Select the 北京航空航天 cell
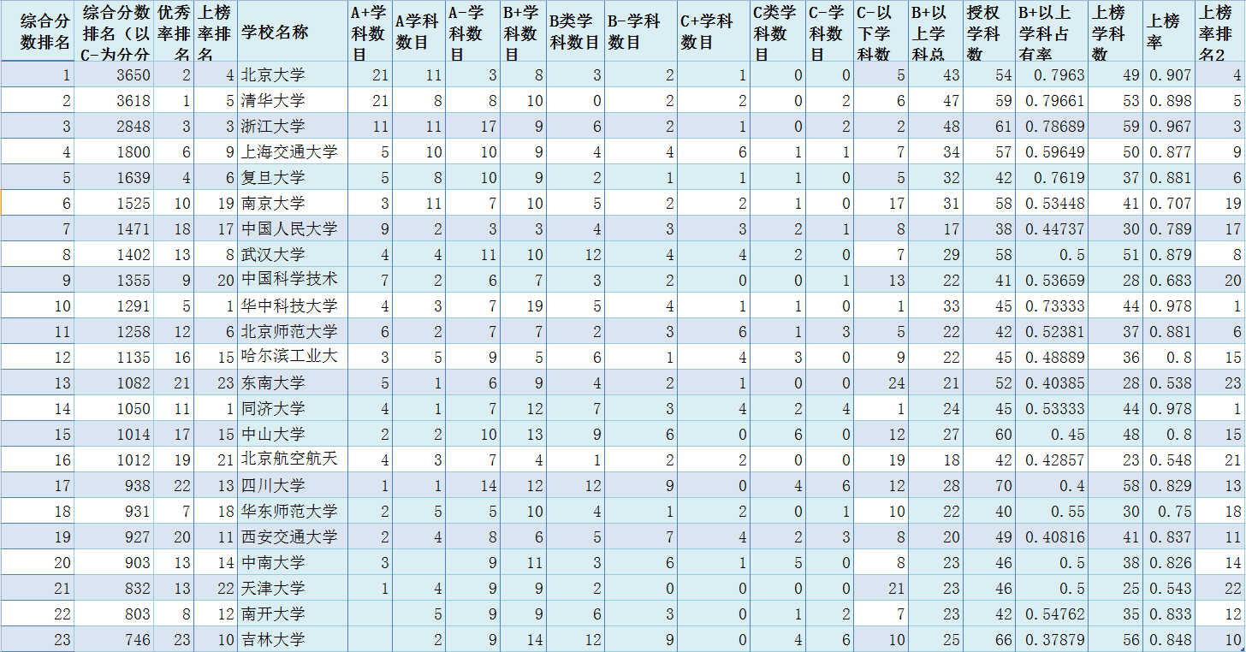Image resolution: width=1246 pixels, height=652 pixels. click(x=293, y=459)
